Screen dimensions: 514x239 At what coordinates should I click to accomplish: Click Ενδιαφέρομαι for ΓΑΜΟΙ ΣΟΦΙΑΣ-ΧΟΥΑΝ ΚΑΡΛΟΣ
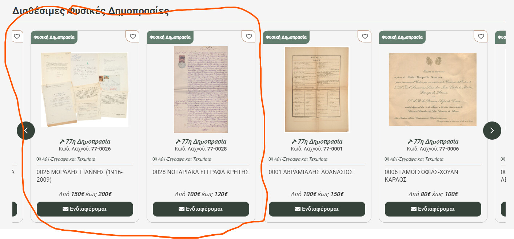pos(433,209)
